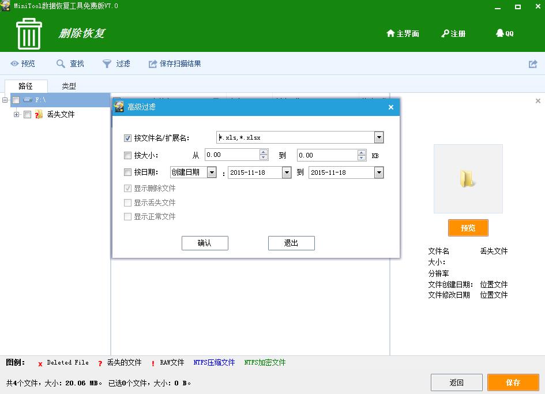Click the recycle bin delete-recovery icon
545x394 pixels.
pyautogui.click(x=29, y=33)
